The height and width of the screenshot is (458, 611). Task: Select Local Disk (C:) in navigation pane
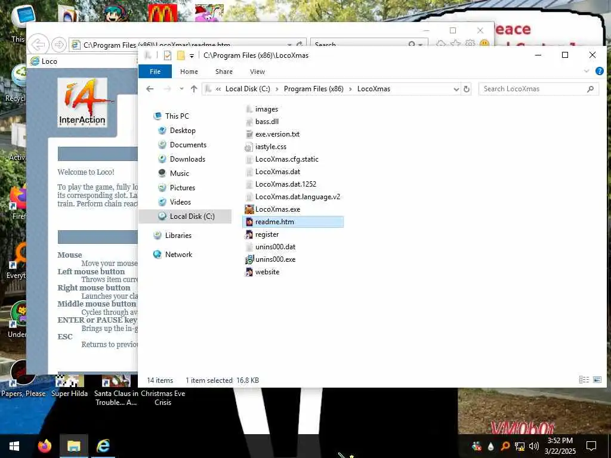point(185,216)
